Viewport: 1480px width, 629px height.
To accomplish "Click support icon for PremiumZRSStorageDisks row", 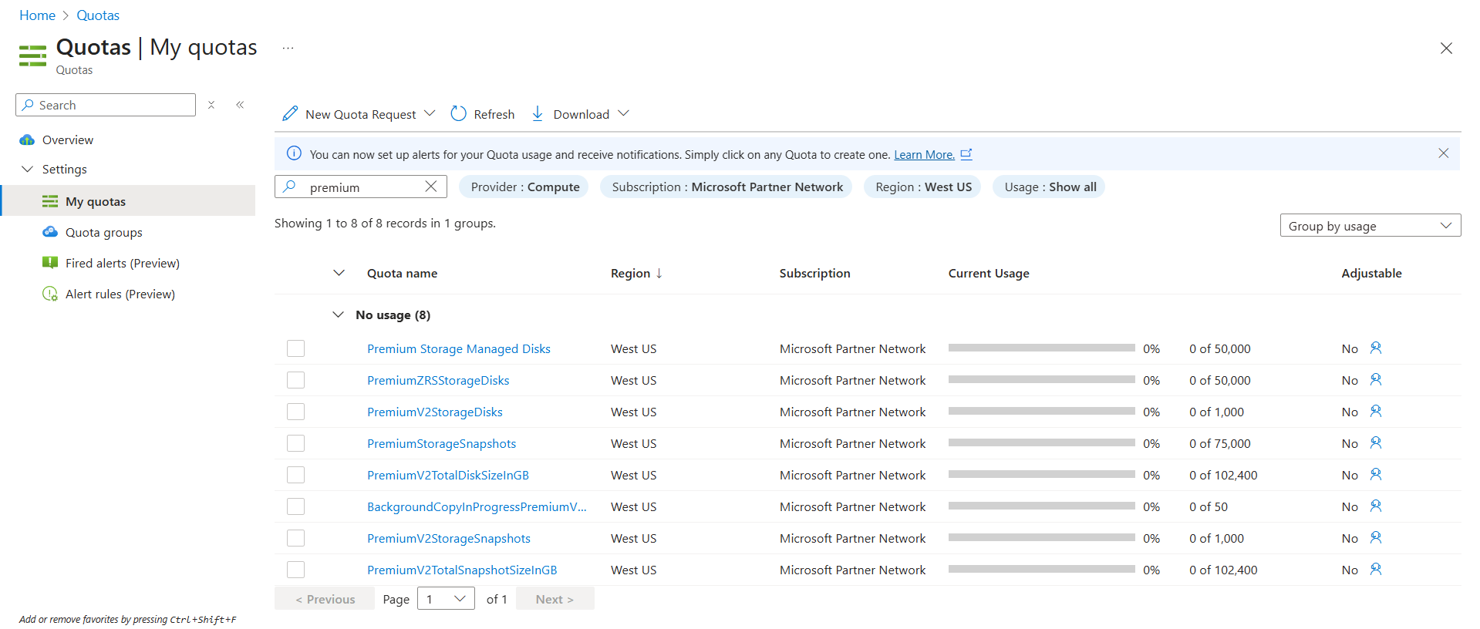I will (1376, 380).
